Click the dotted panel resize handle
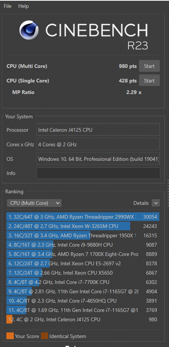This screenshot has width=169, height=347. (x=168, y=193)
